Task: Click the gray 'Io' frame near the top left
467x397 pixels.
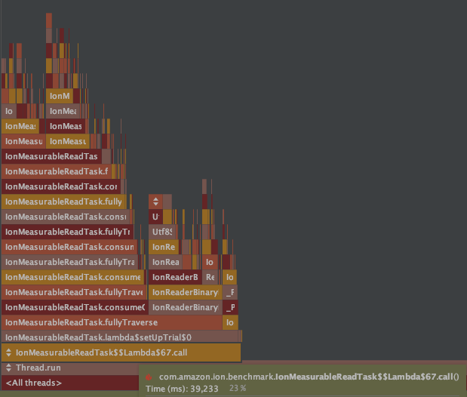Action: 9,111
